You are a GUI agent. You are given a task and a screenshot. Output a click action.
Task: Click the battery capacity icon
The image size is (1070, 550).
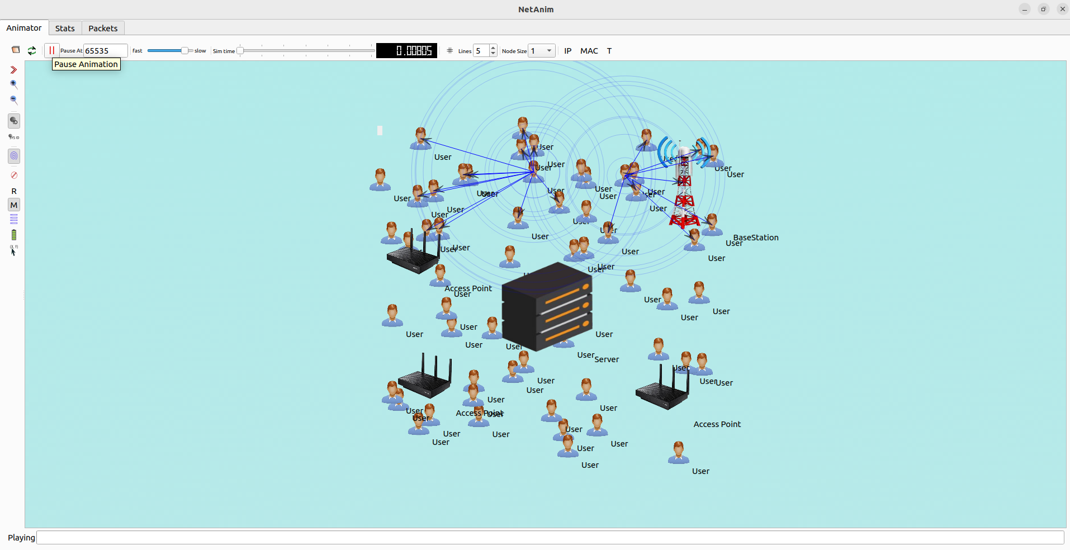point(14,235)
